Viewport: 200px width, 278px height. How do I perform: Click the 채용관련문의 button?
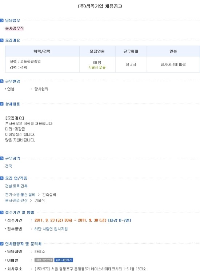(x=44, y=260)
